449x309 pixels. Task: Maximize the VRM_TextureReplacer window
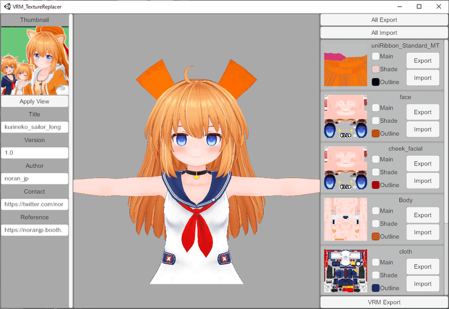(419, 6)
